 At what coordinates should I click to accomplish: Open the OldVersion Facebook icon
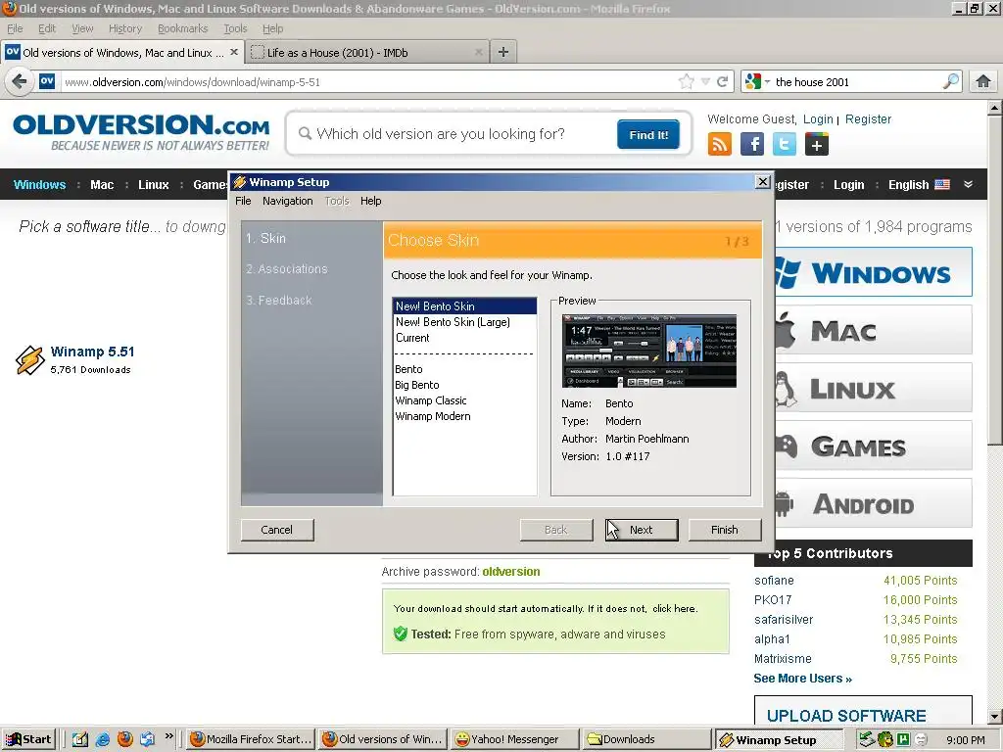(x=752, y=145)
